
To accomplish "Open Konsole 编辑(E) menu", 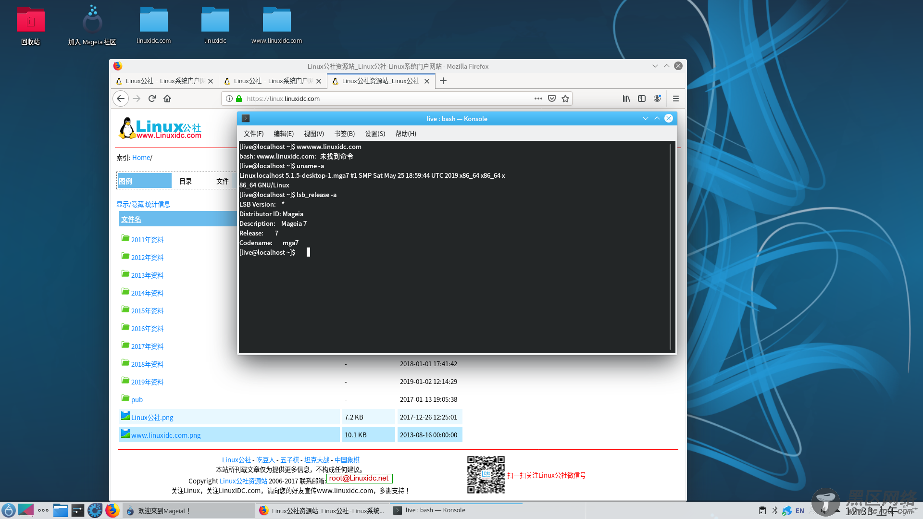I will click(x=284, y=134).
